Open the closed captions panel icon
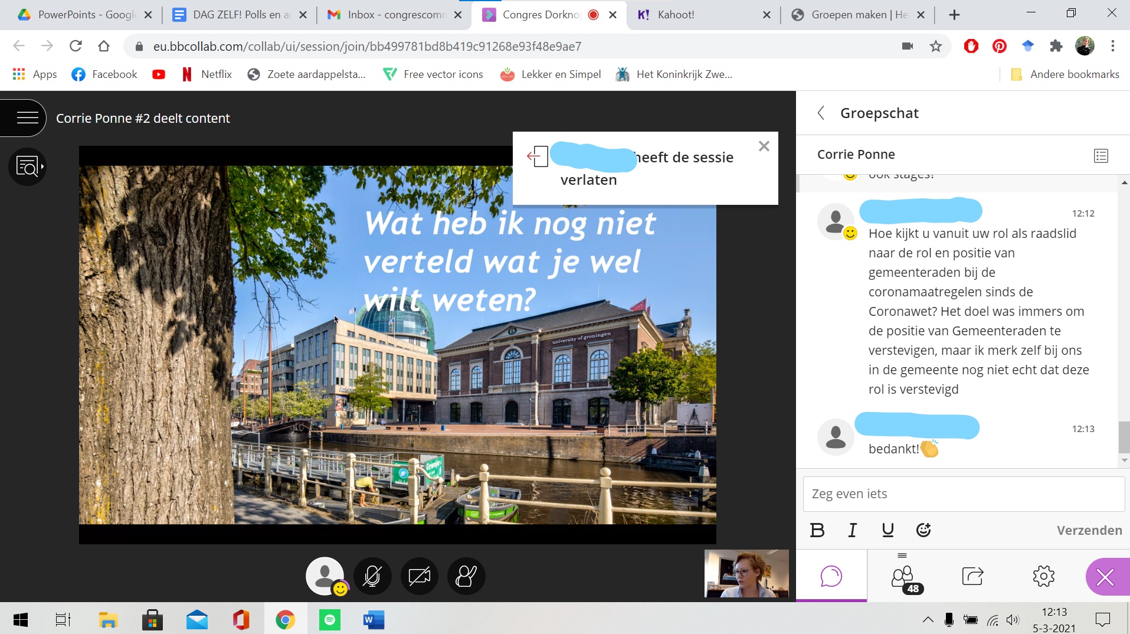The image size is (1130, 634). coord(27,166)
